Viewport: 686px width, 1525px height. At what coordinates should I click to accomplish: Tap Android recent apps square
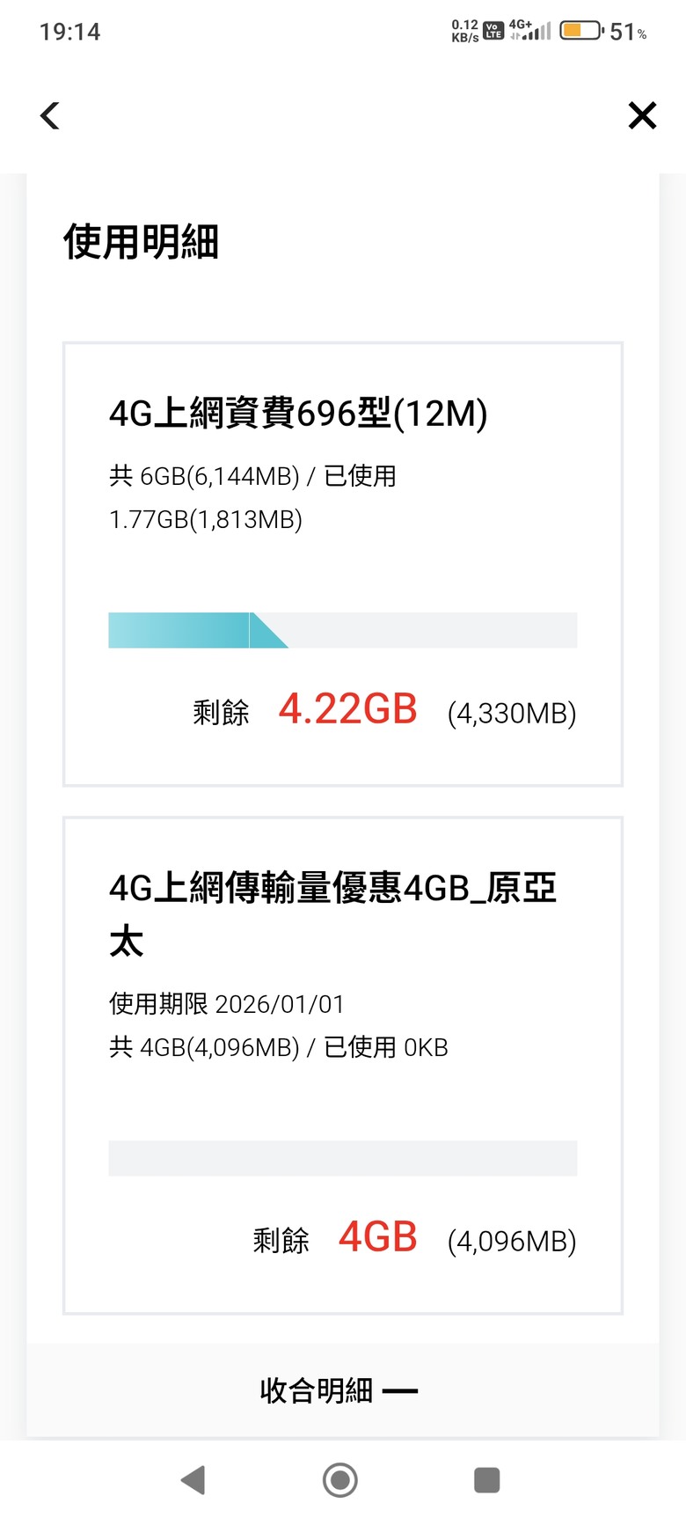click(x=486, y=1480)
